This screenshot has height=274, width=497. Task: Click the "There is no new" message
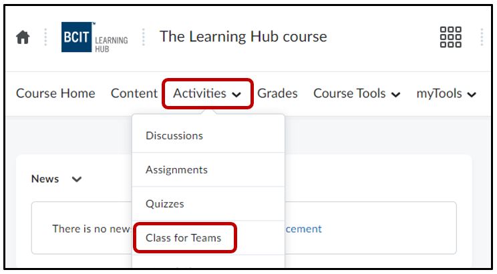point(91,229)
